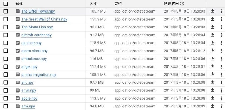Sort by the 名称 column header
The width and height of the screenshot is (226, 110).
click(19, 4)
